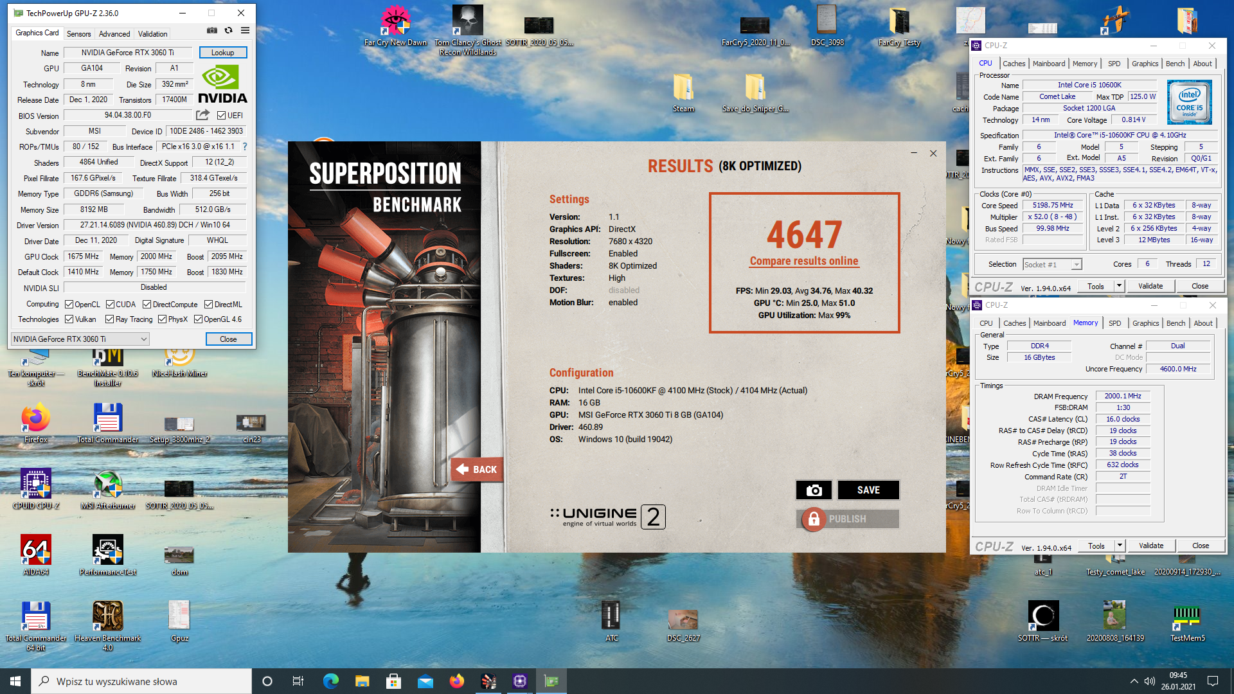Open the GPU-Z hamburger menu
1234x694 pixels.
click(245, 30)
